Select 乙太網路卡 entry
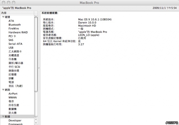The image size is (179, 125). coord(15,52)
